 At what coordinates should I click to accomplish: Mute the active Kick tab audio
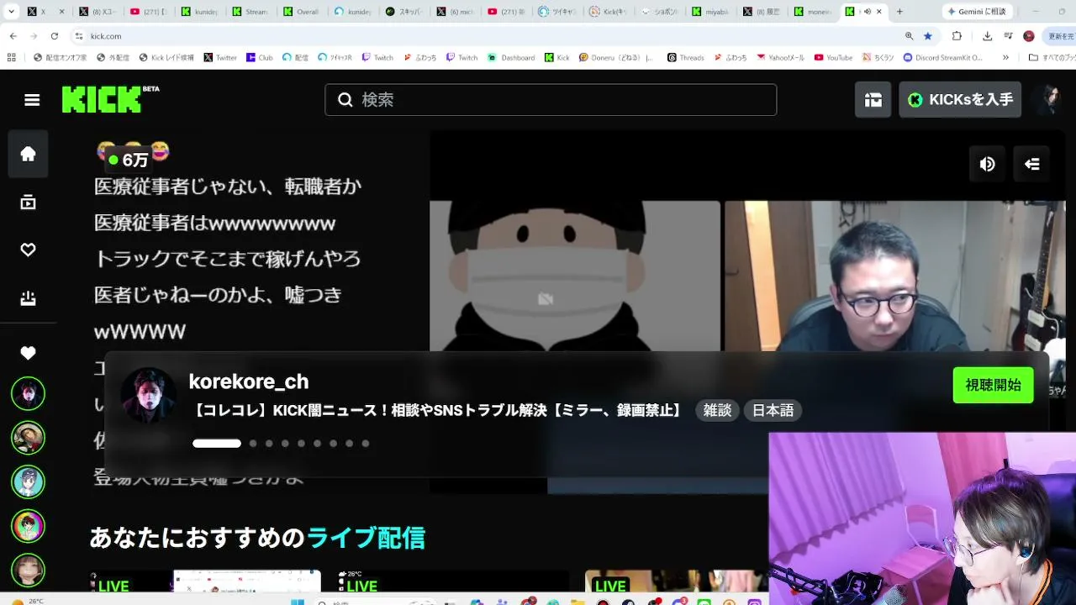pos(868,12)
